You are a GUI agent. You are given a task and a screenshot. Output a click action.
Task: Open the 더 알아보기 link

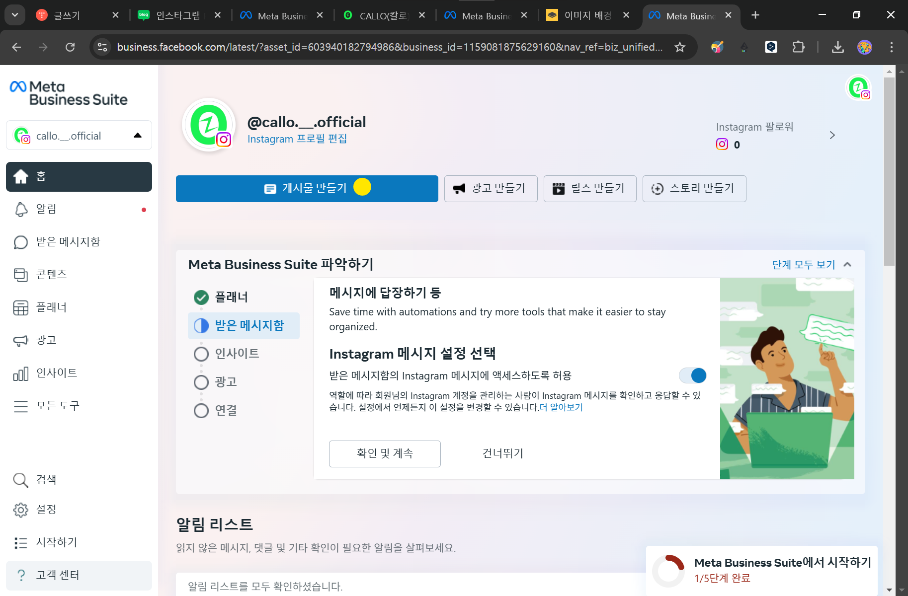pos(561,407)
